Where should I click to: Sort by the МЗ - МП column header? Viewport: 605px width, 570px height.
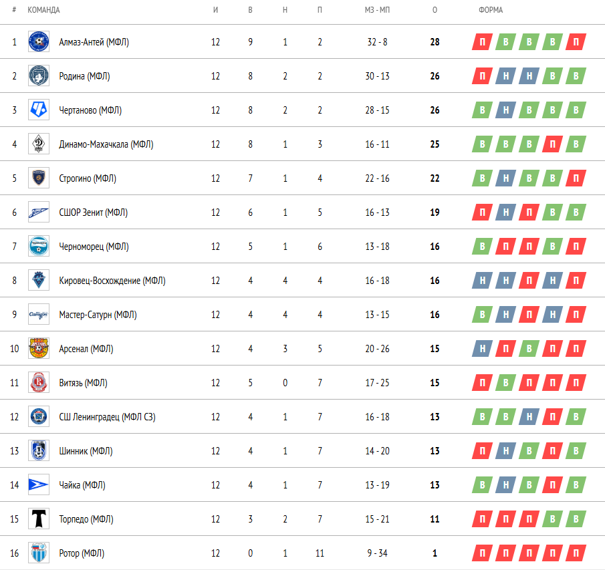click(x=377, y=10)
